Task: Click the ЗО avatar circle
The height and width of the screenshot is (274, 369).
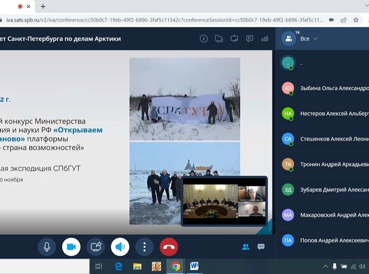Action: coord(288,88)
